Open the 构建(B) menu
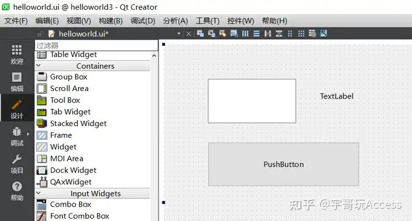 coord(110,21)
